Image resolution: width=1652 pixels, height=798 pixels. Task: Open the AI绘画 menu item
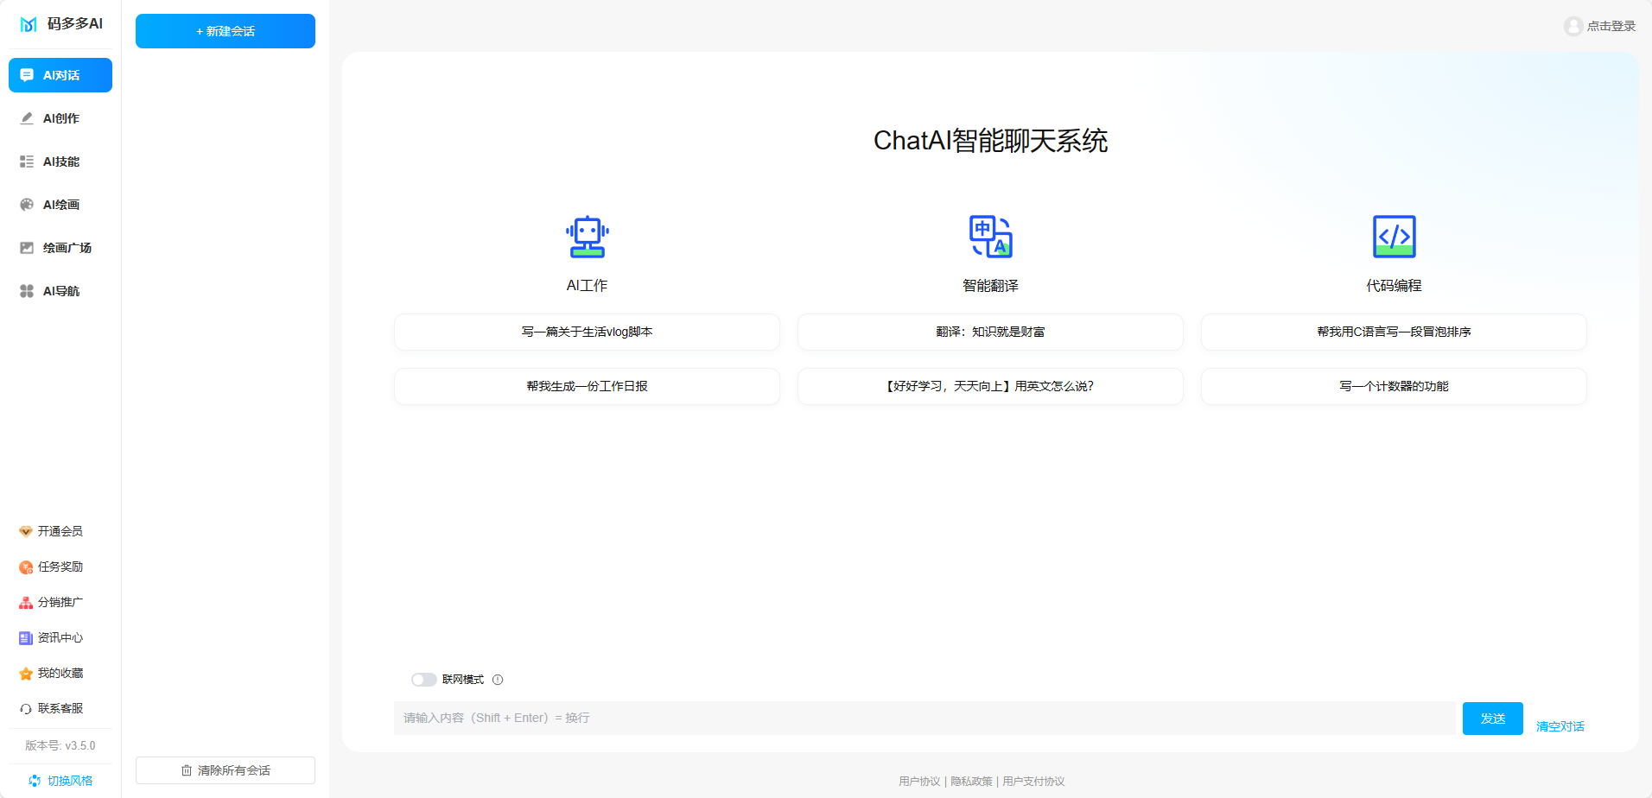pyautogui.click(x=60, y=205)
